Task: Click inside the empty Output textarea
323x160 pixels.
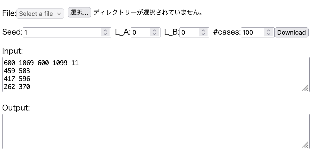Action: click(154, 131)
